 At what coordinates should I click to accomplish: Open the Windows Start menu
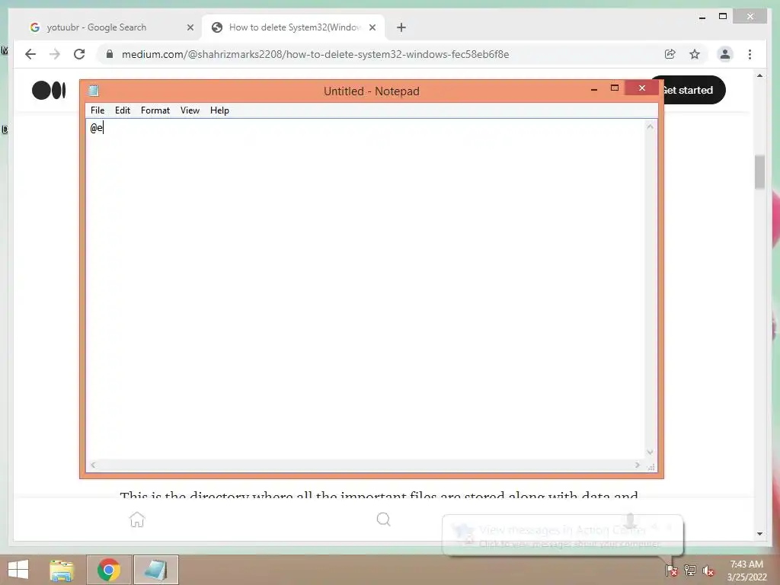click(x=18, y=570)
